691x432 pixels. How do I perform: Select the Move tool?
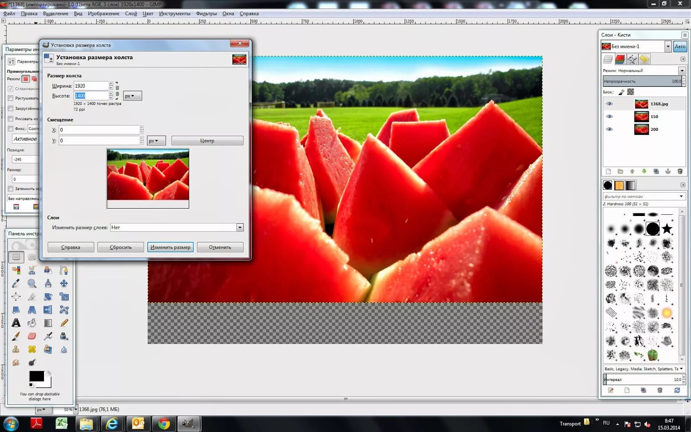pos(64,284)
